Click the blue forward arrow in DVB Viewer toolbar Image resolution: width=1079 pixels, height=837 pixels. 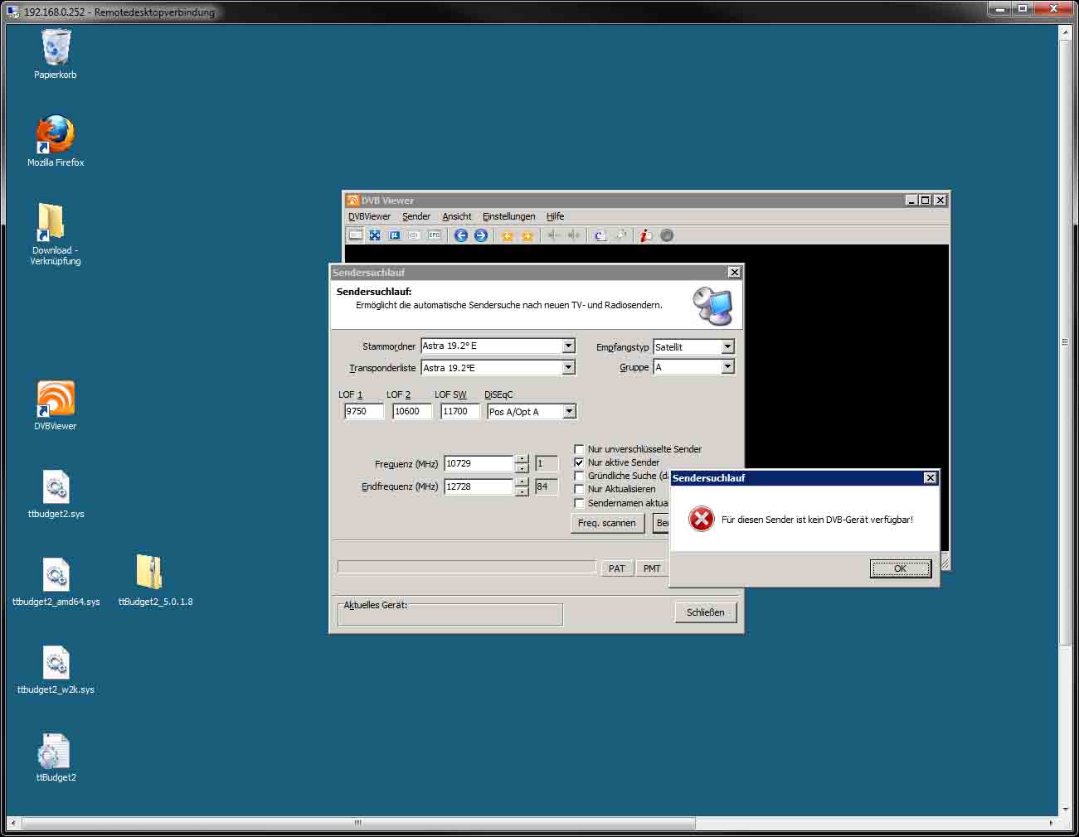point(480,235)
